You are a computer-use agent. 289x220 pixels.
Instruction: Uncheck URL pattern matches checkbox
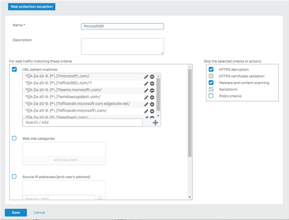(14, 69)
